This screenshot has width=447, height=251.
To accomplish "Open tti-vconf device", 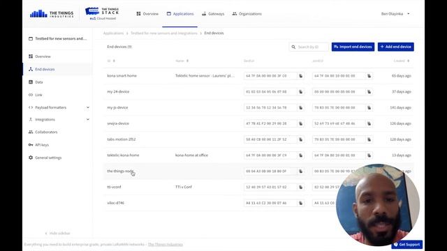I will (x=114, y=188).
